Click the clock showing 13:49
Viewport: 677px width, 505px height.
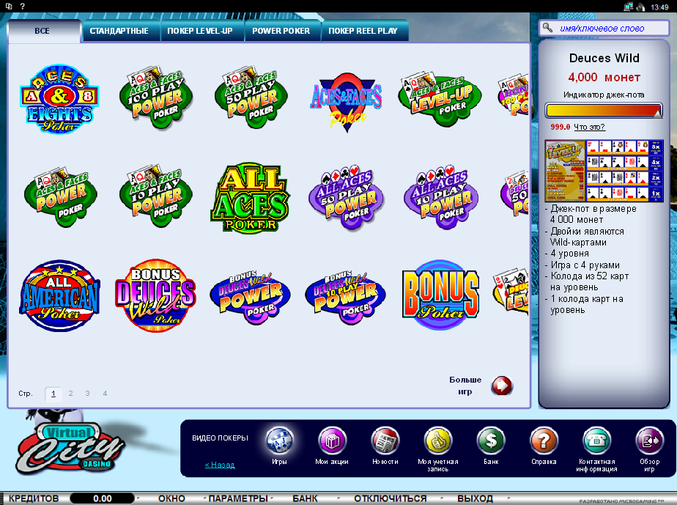pyautogui.click(x=659, y=7)
